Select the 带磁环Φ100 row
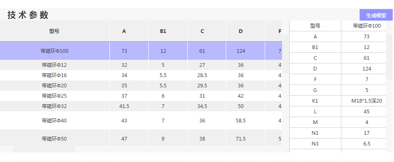The width and height of the screenshot is (394, 162). tap(141, 51)
